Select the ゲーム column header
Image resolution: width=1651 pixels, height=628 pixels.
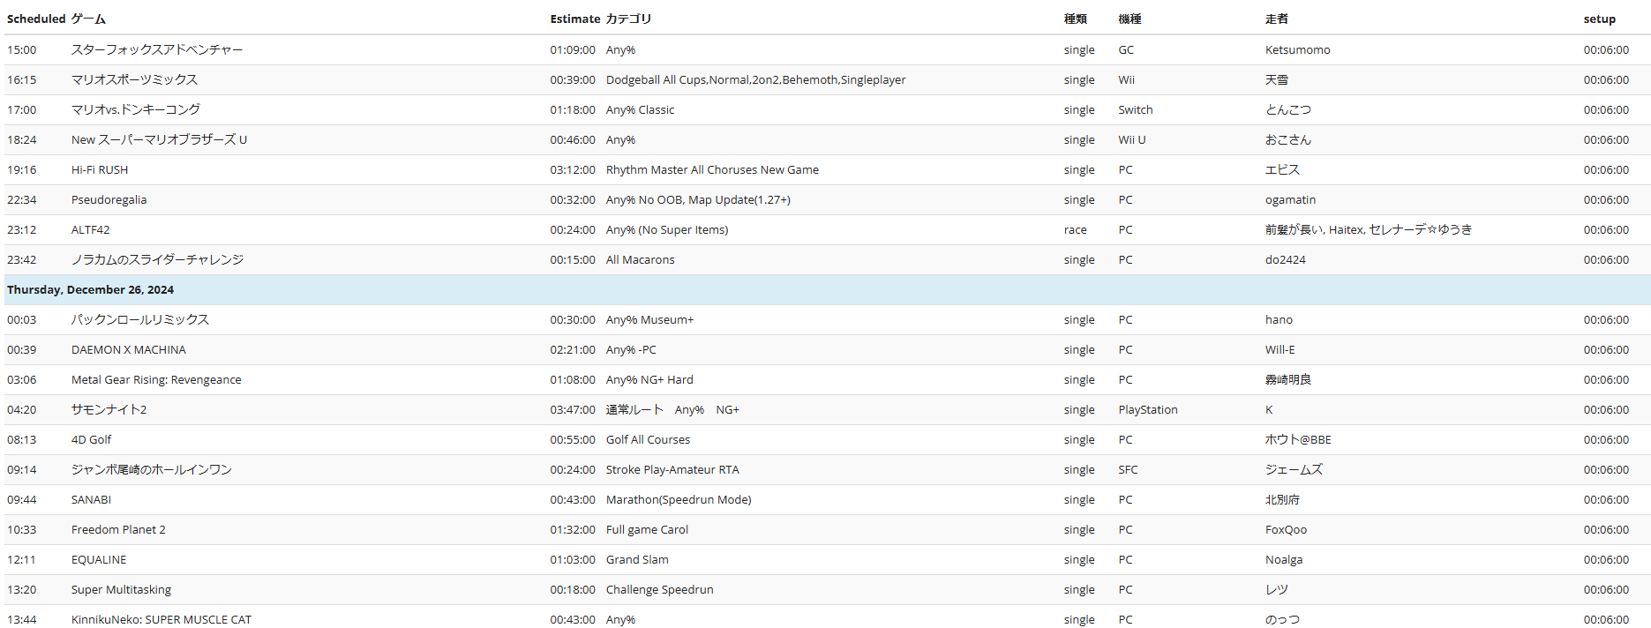pyautogui.click(x=88, y=19)
